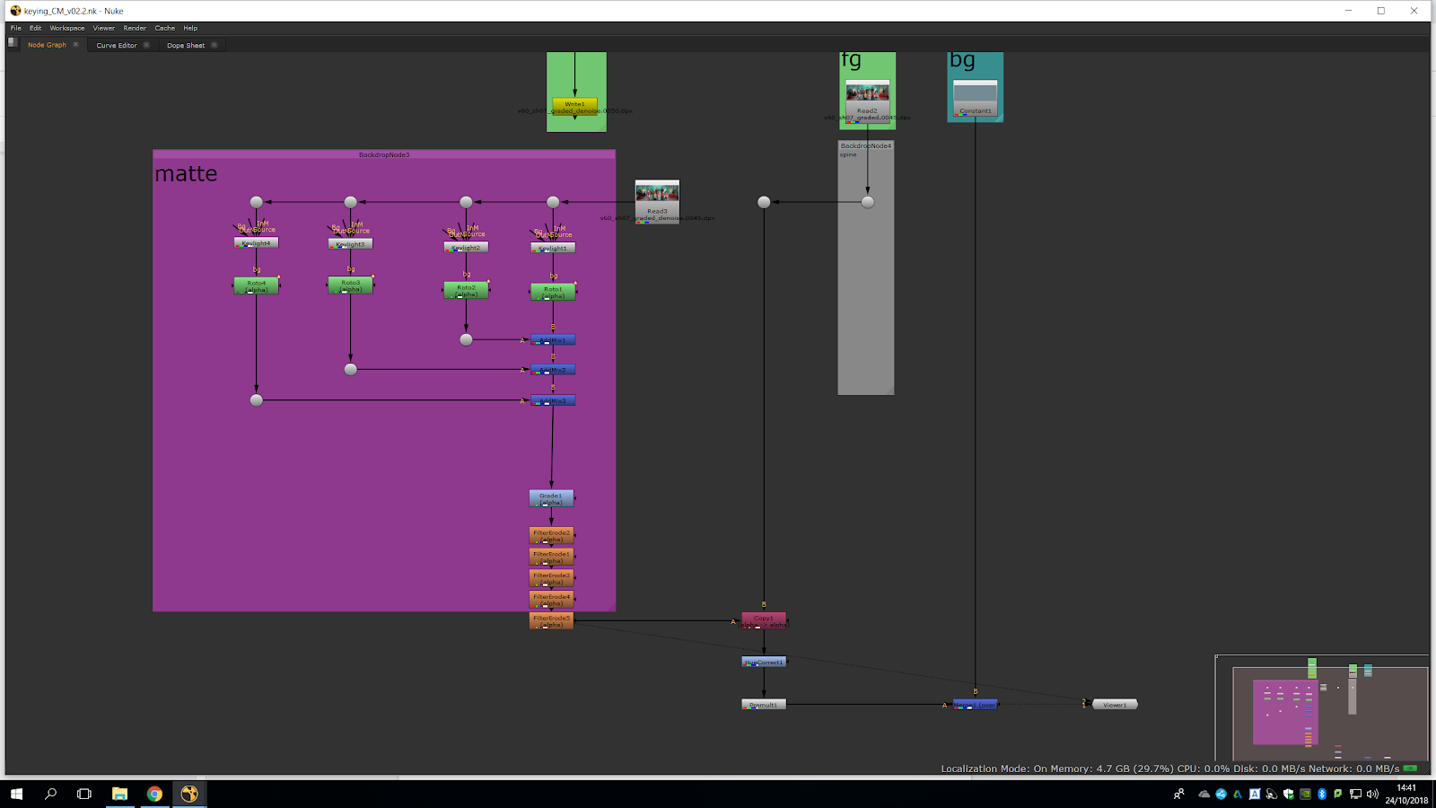Click the Copy1 node
This screenshot has height=808, width=1436.
[764, 620]
